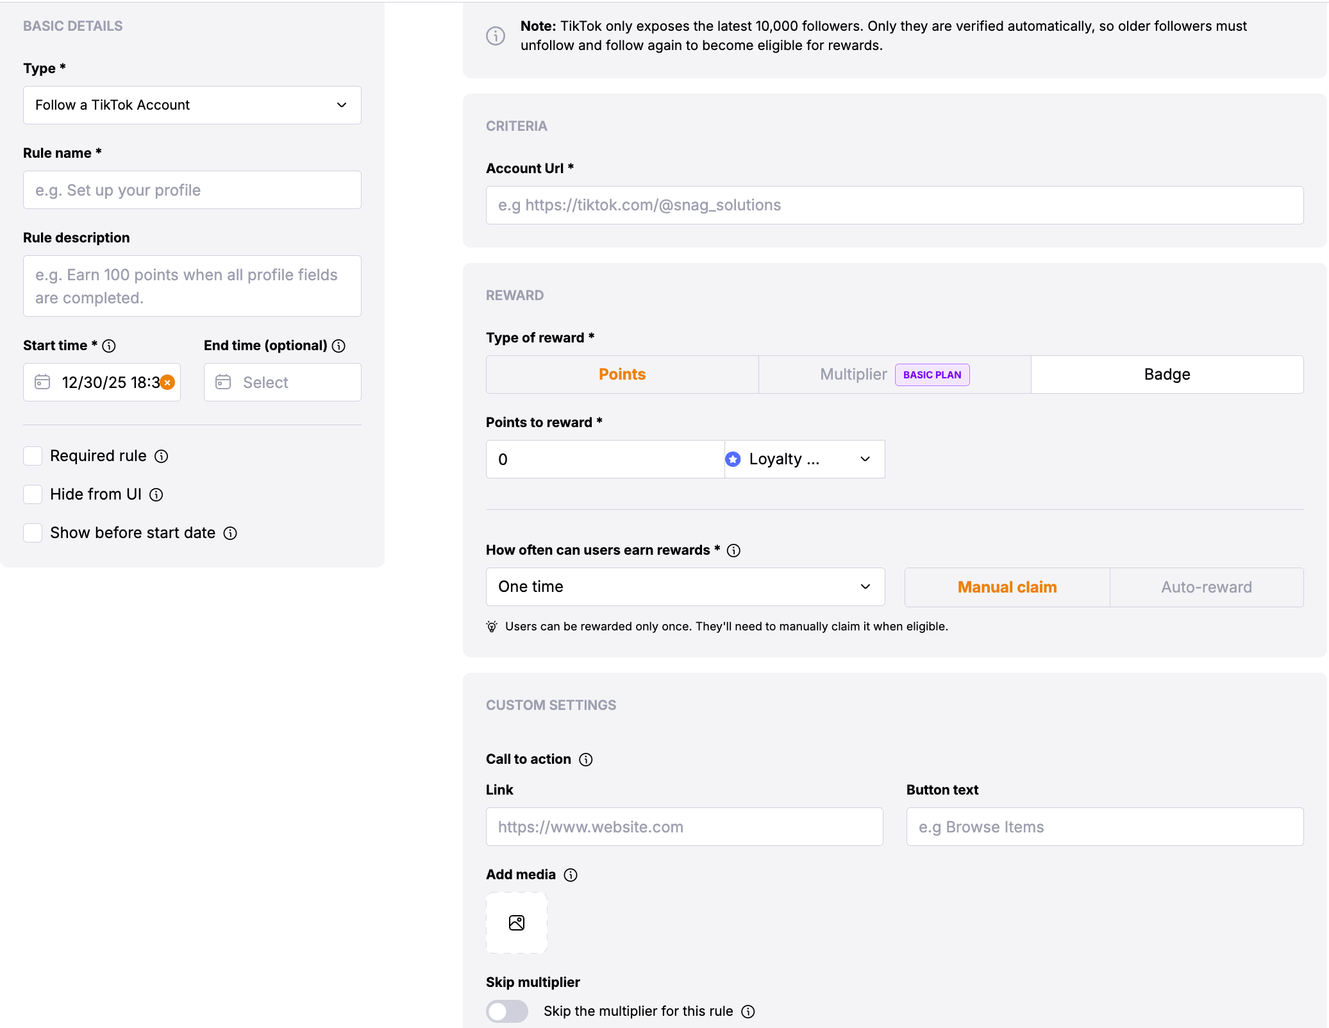
Task: Open the One time frequency dropdown
Action: click(x=685, y=587)
